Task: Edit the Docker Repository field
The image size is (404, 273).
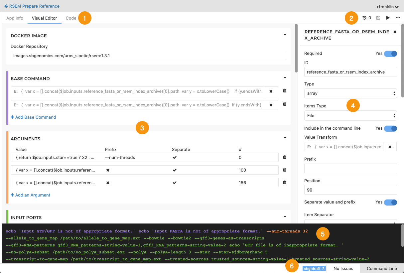Action: click(x=148, y=56)
